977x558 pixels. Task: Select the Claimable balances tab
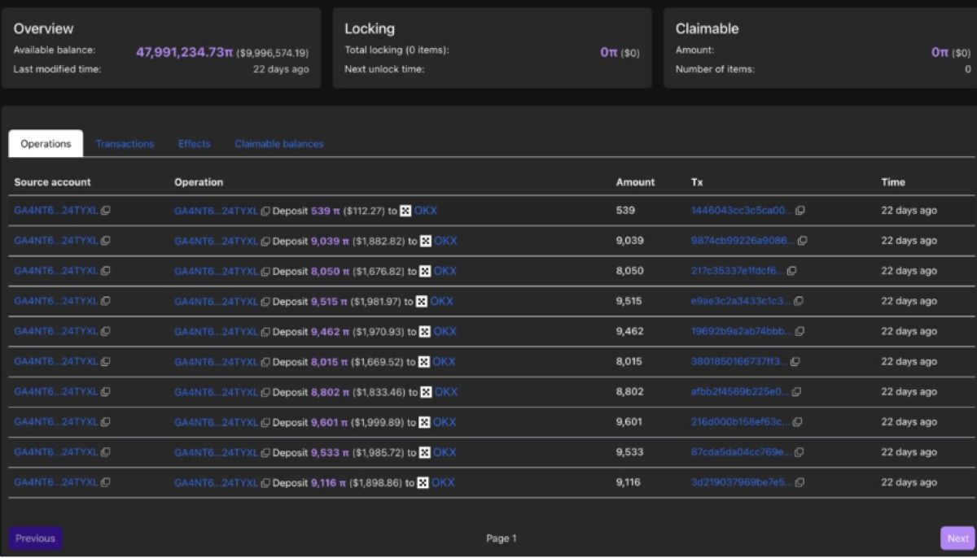(279, 144)
